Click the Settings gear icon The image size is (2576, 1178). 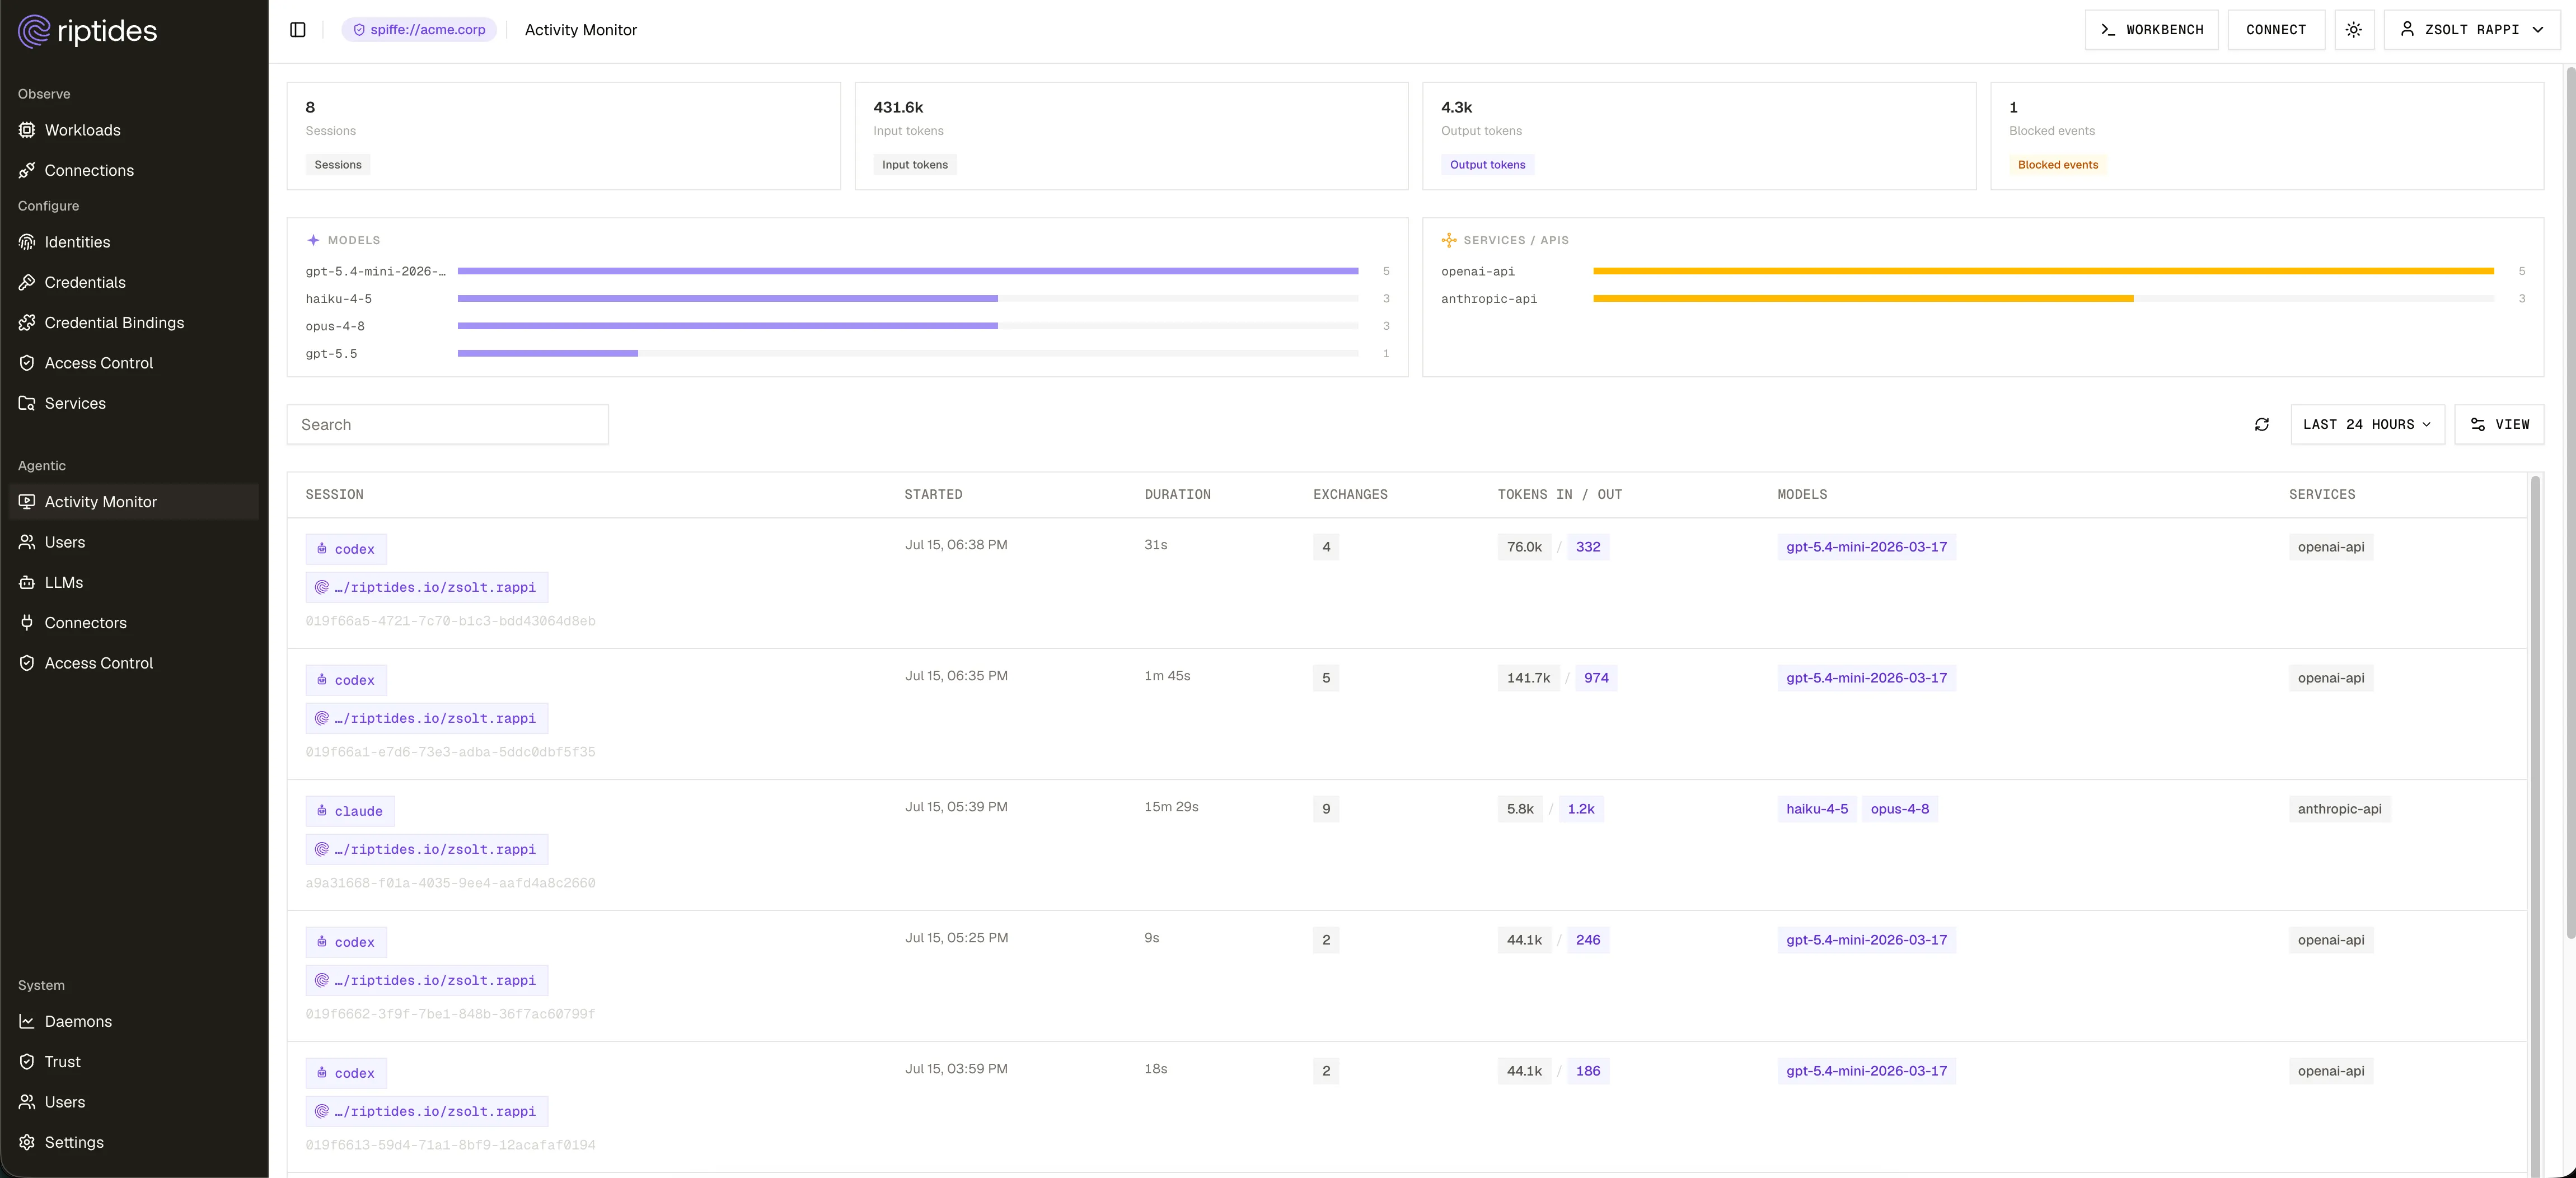pyautogui.click(x=27, y=1142)
